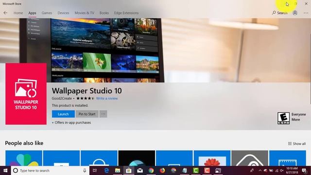Click the Wallpaper Studio 10 app logo
Viewport: 311px width, 175px height.
click(26, 94)
